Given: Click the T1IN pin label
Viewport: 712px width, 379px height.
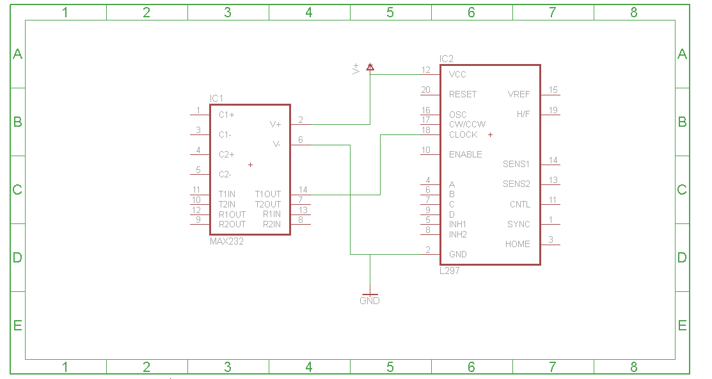Looking at the screenshot, I should (227, 194).
